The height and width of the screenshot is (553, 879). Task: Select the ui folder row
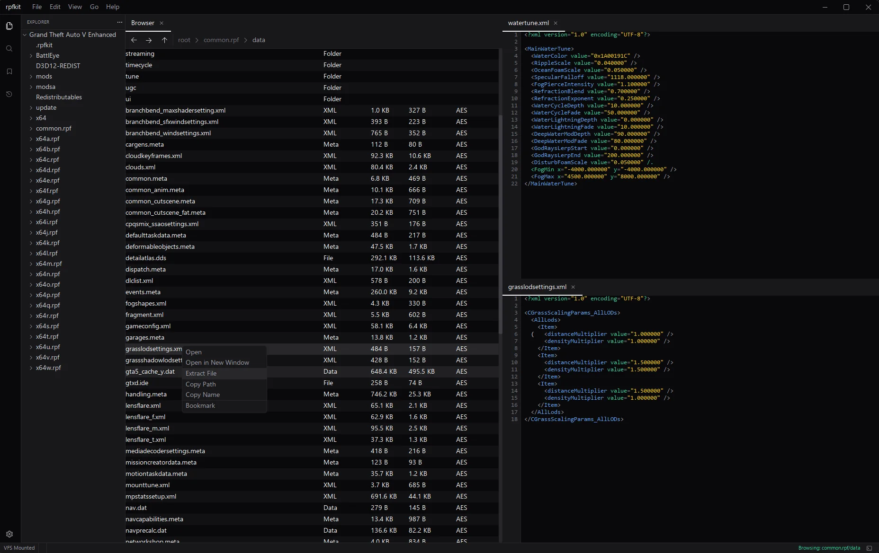(x=312, y=99)
